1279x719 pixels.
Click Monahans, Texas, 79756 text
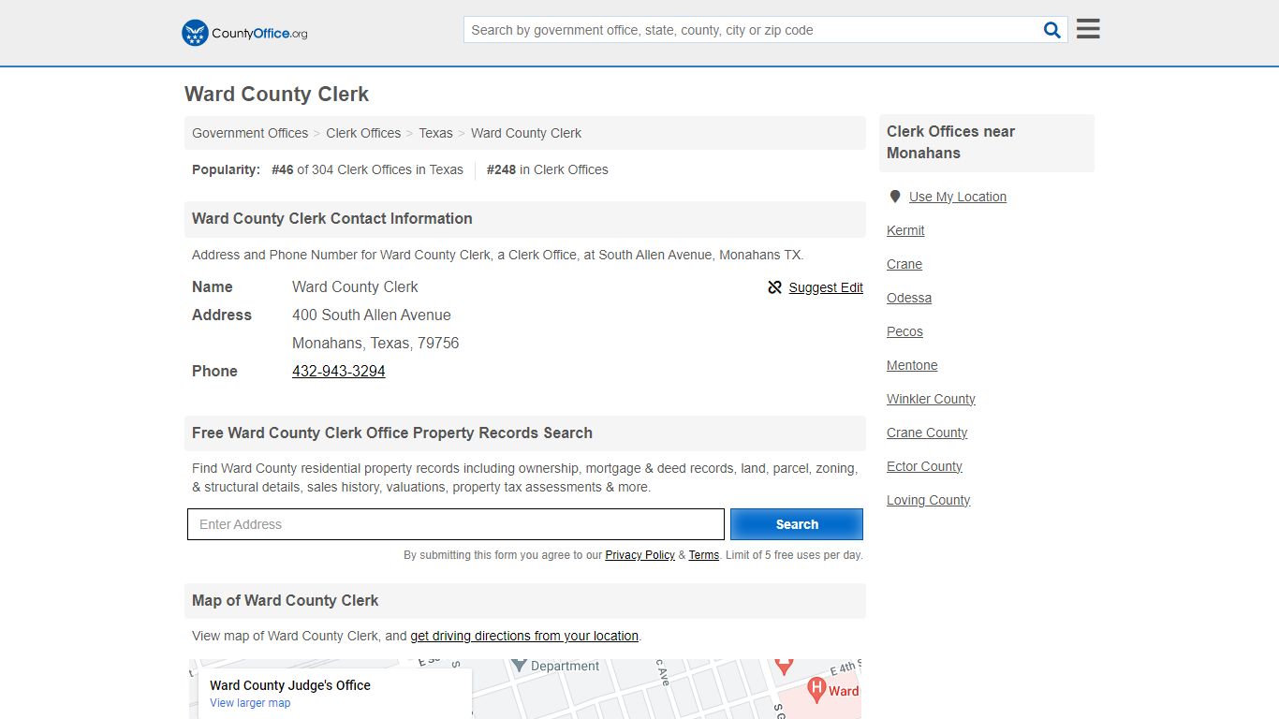[x=375, y=343]
